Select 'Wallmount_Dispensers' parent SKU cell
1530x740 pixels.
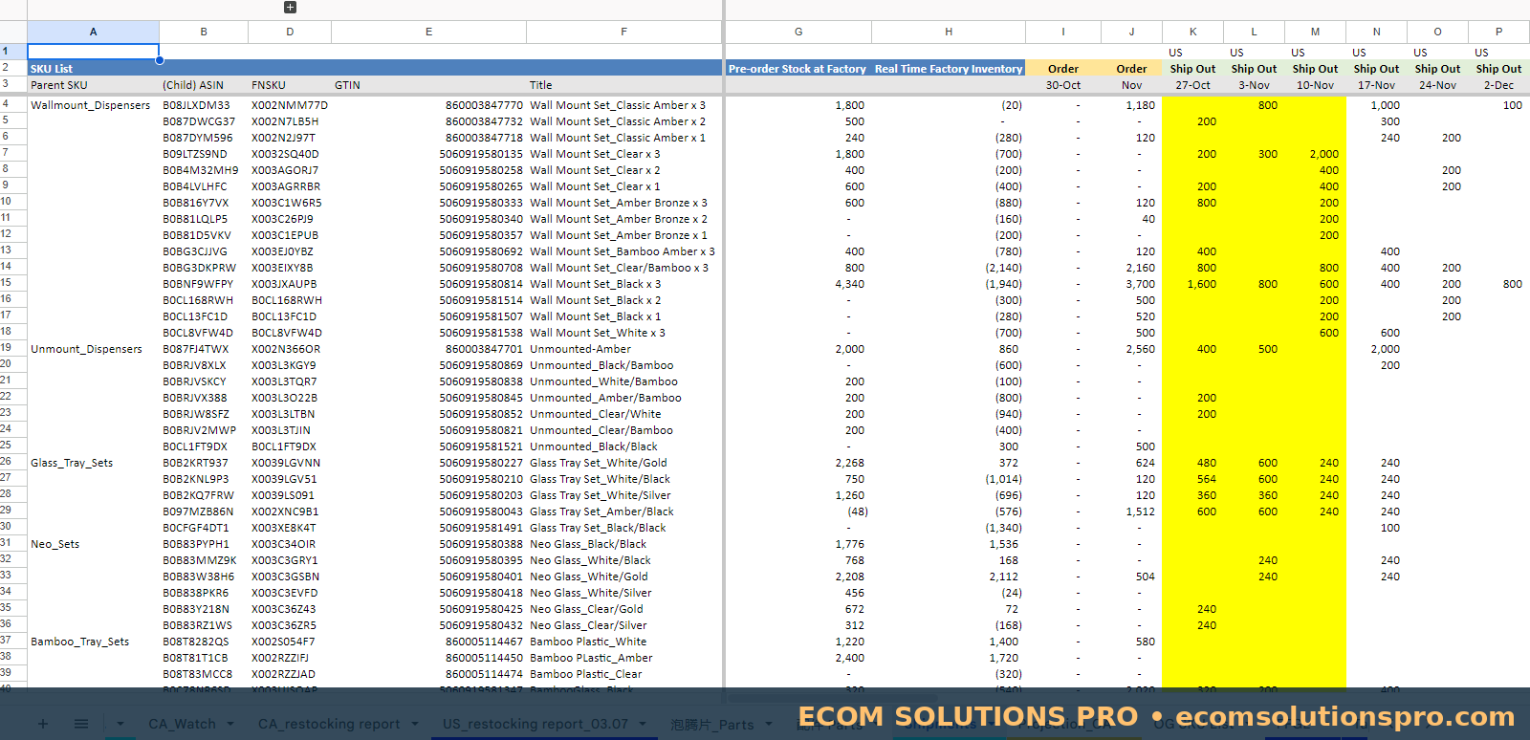[93, 105]
